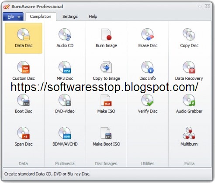Close the BurnAware Professional window
Image resolution: width=215 pixels, height=183 pixels.
(208, 6)
